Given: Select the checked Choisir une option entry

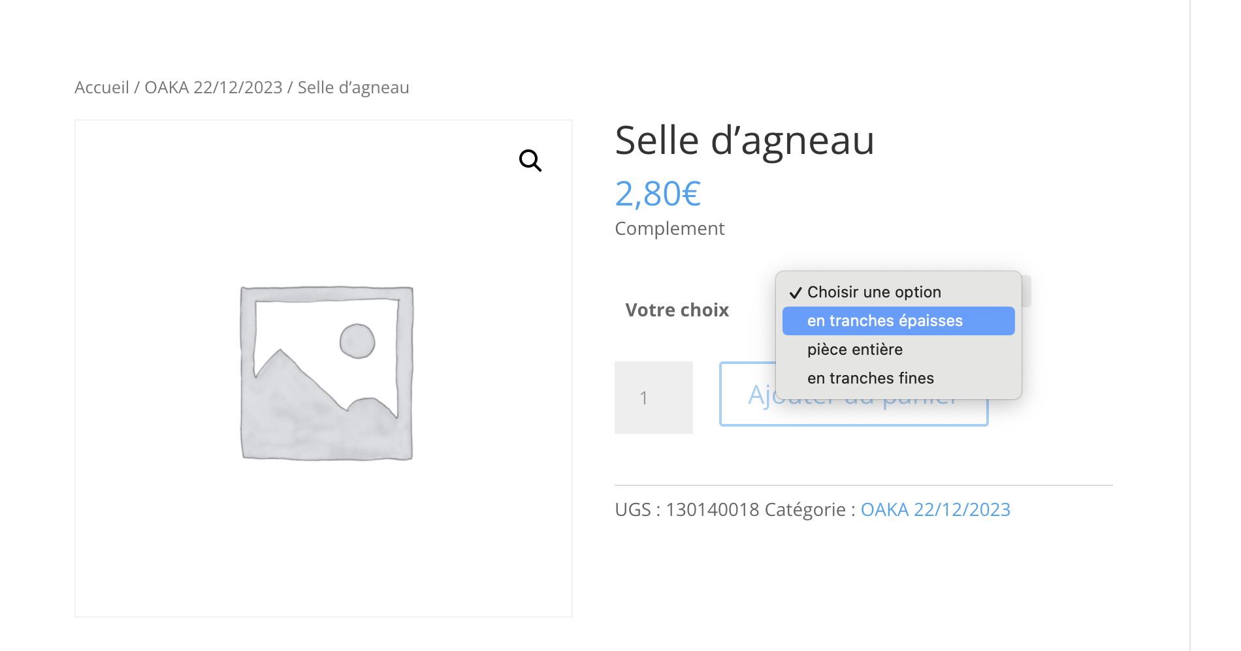Looking at the screenshot, I should coord(874,292).
